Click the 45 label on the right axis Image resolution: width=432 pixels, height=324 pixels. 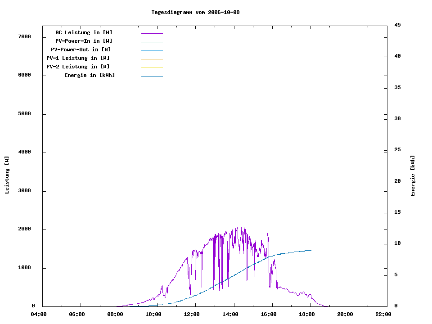[397, 25]
